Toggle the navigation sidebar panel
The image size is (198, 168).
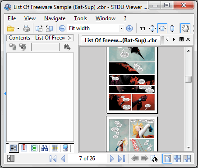click(x=11, y=159)
